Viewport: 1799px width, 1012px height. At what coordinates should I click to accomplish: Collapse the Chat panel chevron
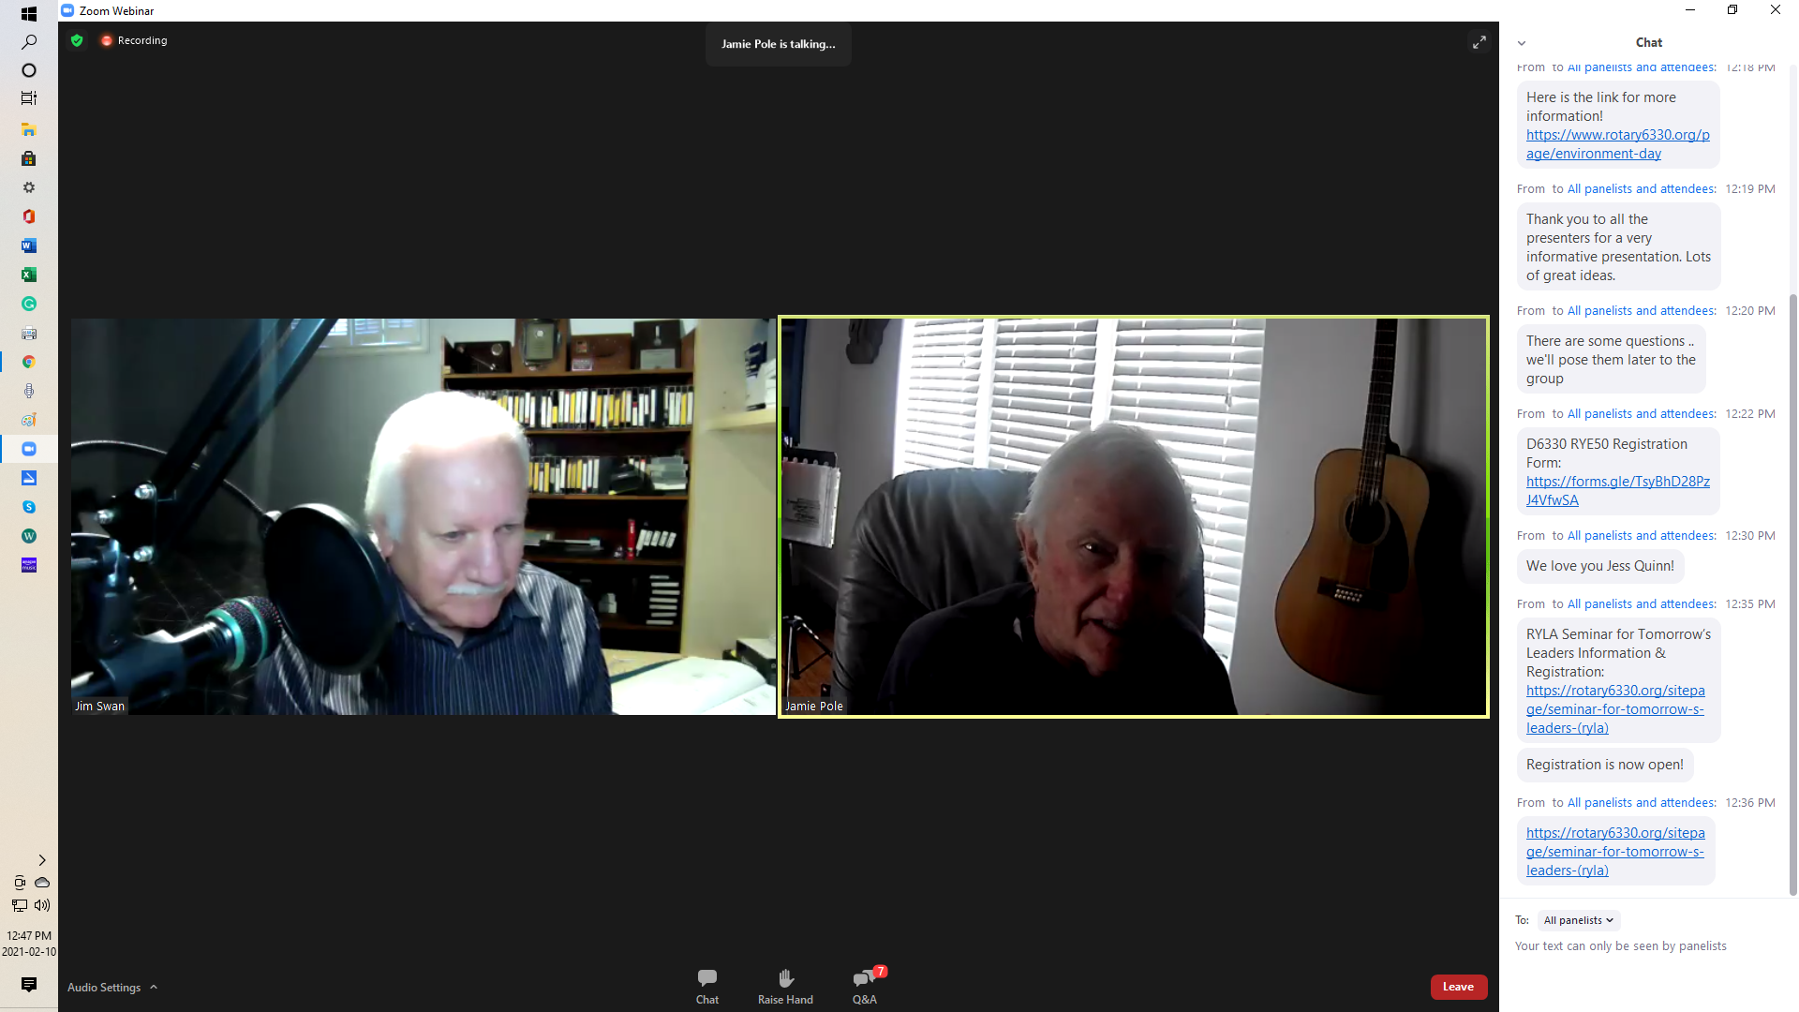[x=1522, y=43]
